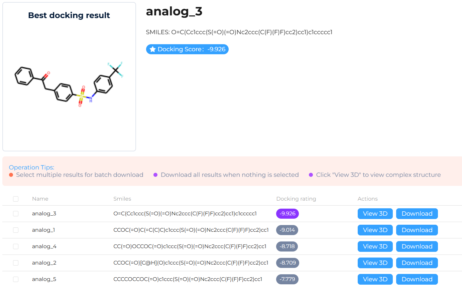Image resolution: width=462 pixels, height=287 pixels.
Task: Show analog_4 complex in 3D
Action: click(x=375, y=246)
